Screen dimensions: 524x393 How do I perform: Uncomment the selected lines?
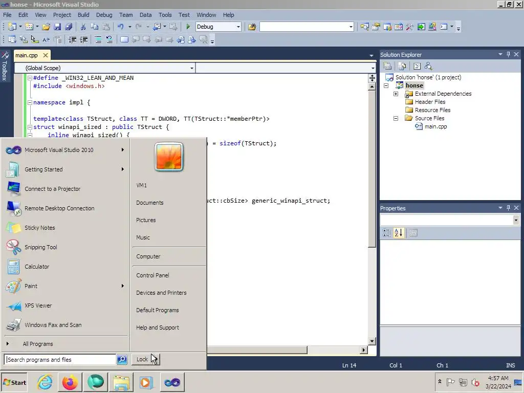[110, 40]
